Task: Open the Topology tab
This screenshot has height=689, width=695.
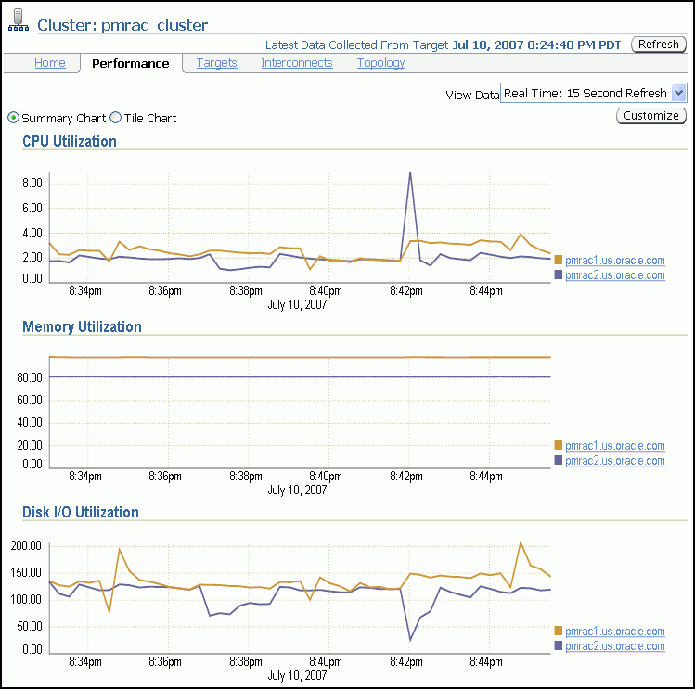Action: coord(380,63)
